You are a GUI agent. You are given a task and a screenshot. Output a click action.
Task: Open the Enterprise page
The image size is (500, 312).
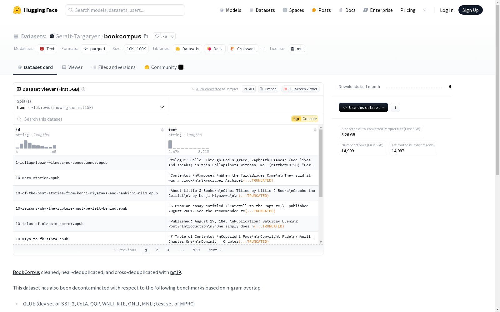tap(378, 10)
